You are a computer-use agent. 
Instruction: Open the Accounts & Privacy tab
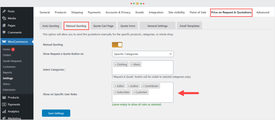118,12
